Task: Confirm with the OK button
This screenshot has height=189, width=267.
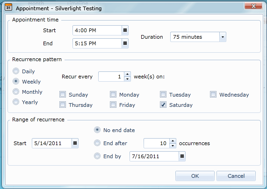Action: 195,176
